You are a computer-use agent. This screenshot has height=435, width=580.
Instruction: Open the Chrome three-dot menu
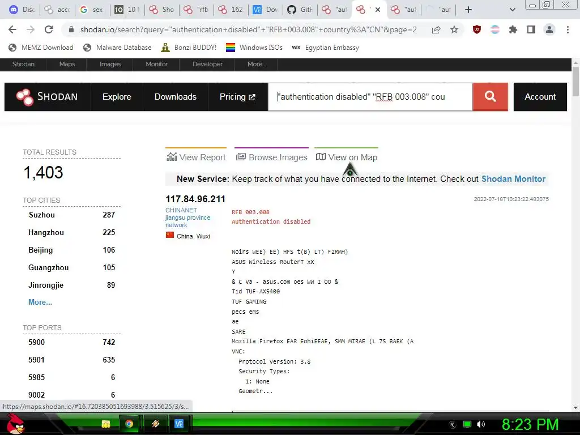(x=568, y=29)
